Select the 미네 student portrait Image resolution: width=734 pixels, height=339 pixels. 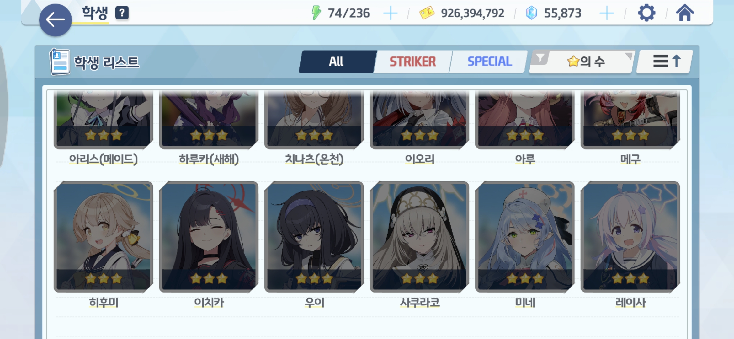click(525, 237)
